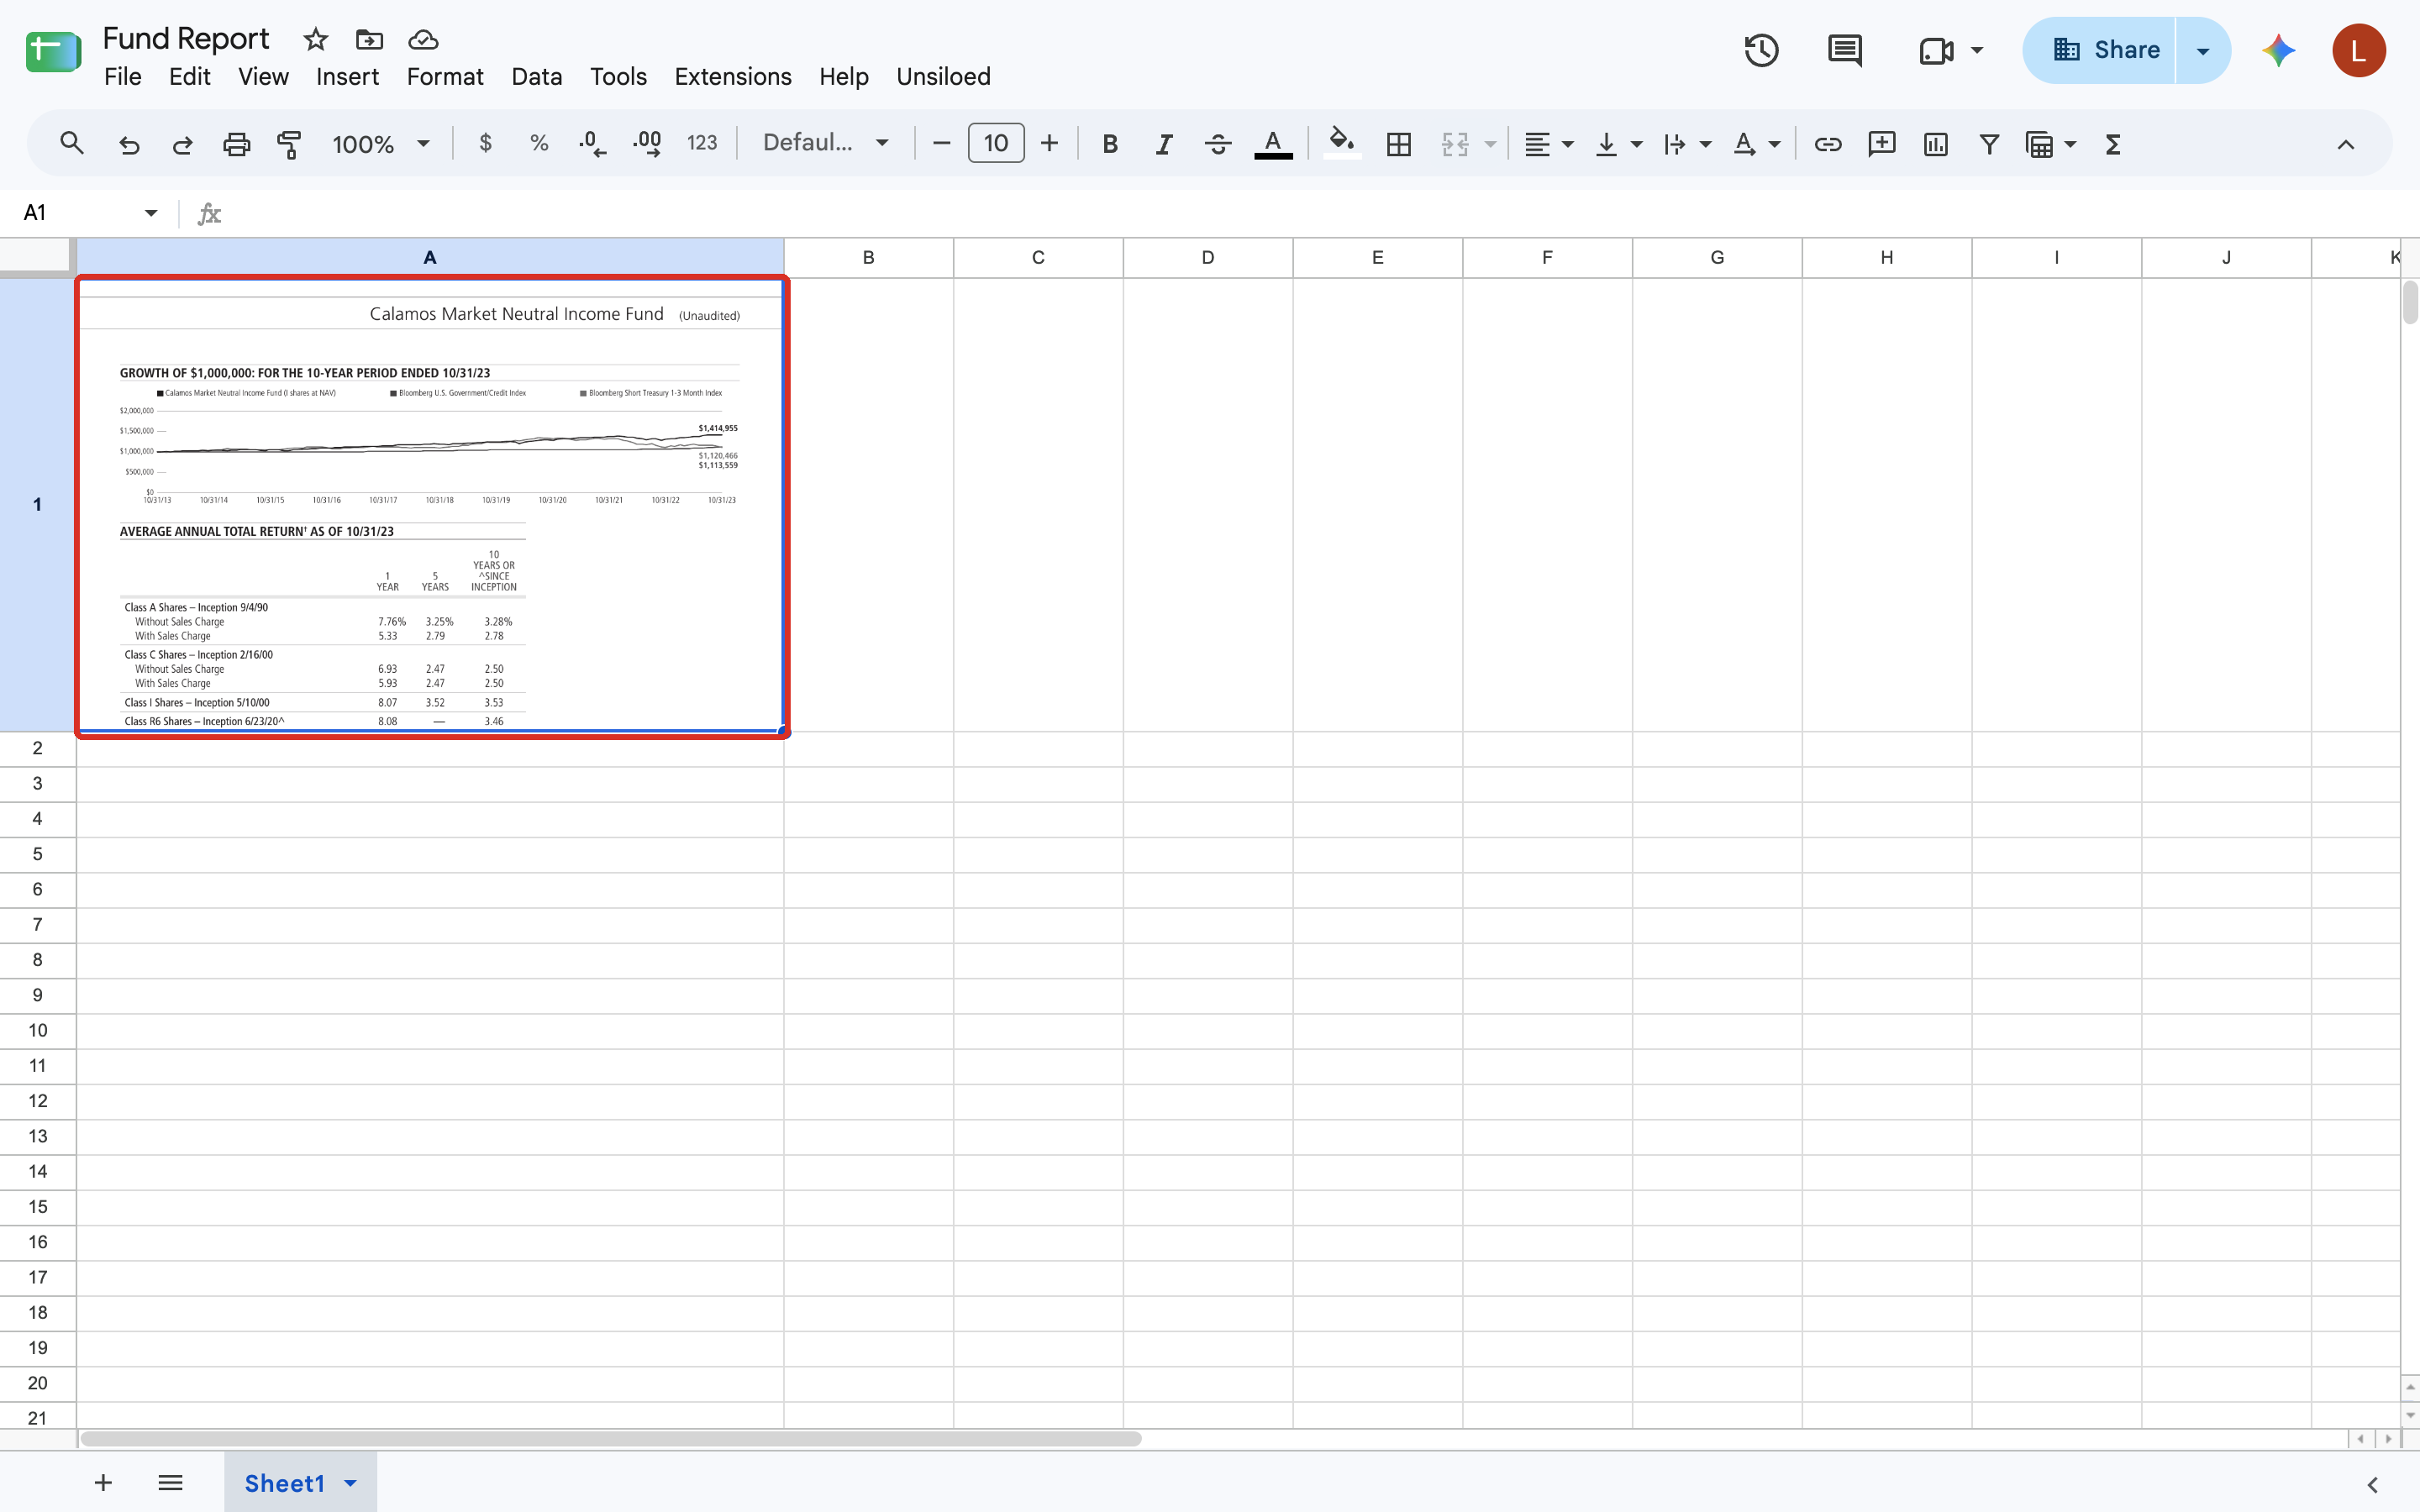Open version history clock icon
The height and width of the screenshot is (1512, 2420).
(x=1761, y=50)
